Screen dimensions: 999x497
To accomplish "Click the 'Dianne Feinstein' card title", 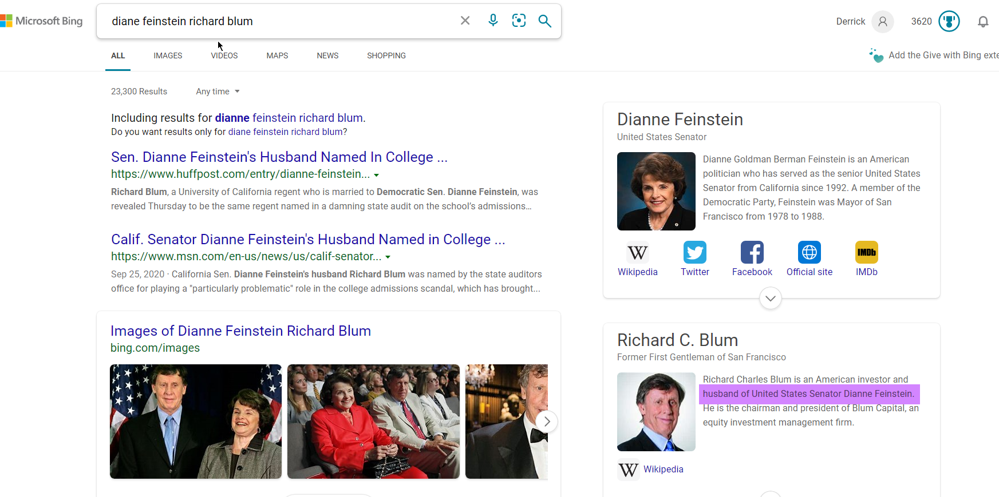I will (x=680, y=120).
